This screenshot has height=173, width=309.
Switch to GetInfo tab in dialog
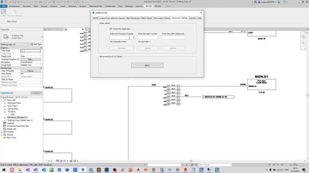coord(192,18)
